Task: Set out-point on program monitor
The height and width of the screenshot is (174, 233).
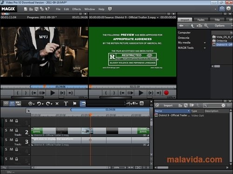Action: click(x=26, y=93)
